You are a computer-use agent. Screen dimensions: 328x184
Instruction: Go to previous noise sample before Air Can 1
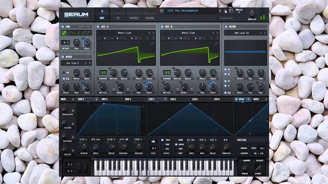pos(86,63)
